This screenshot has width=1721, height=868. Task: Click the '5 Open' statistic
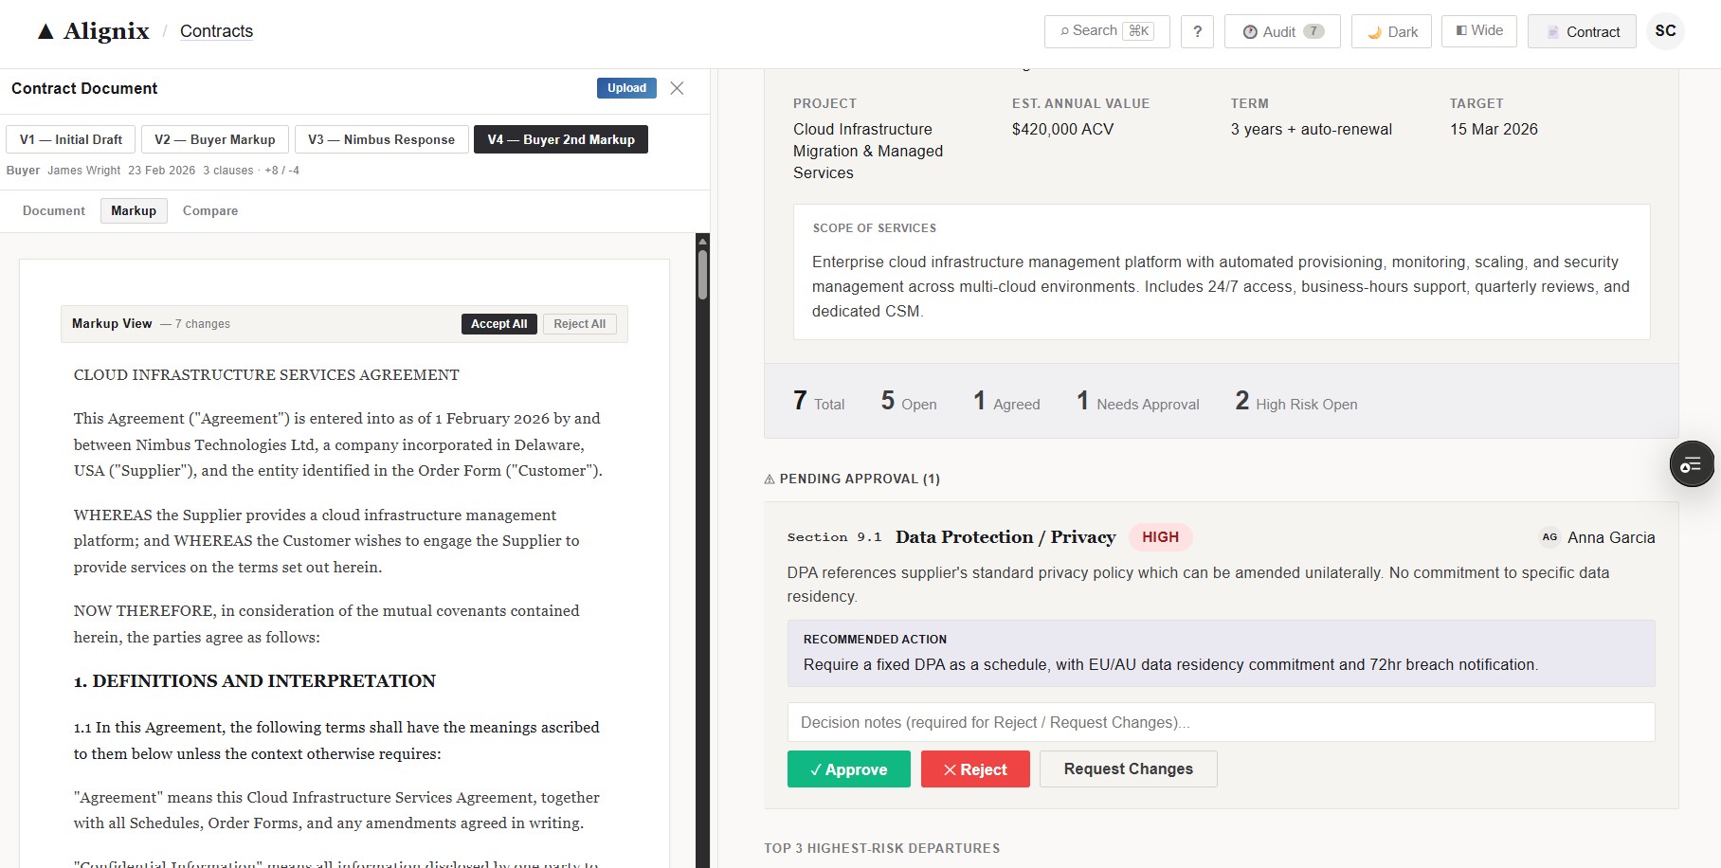[909, 402]
